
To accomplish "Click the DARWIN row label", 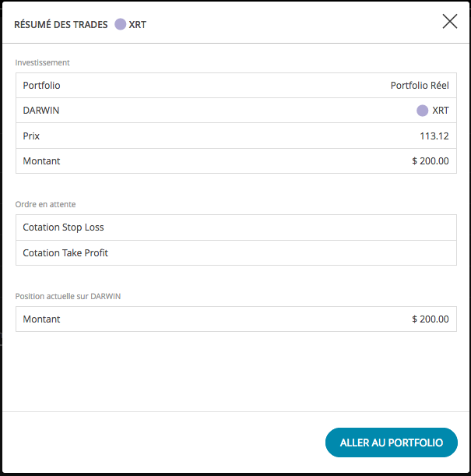I will tap(41, 111).
